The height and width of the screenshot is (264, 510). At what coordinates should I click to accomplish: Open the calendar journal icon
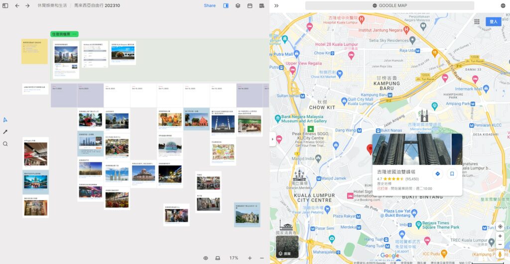click(x=250, y=5)
